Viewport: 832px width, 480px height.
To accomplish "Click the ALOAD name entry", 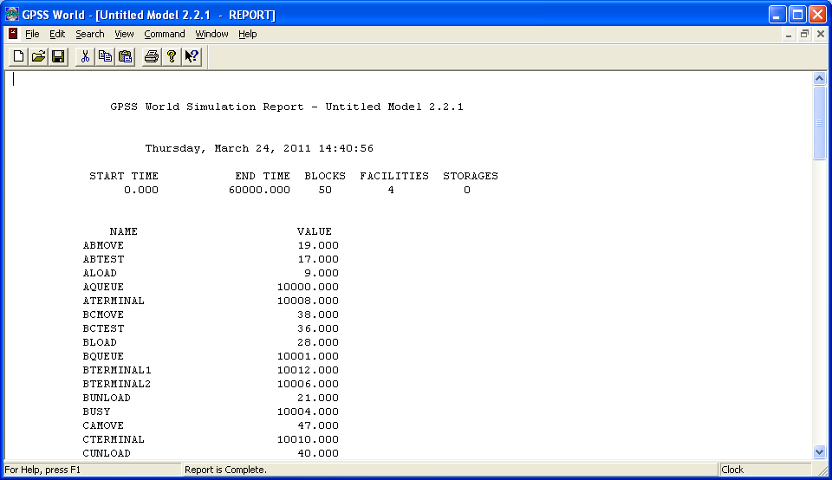I will (x=100, y=273).
